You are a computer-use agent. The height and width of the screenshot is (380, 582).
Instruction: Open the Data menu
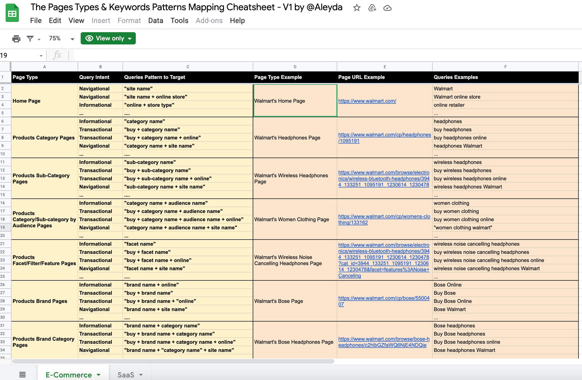[155, 20]
